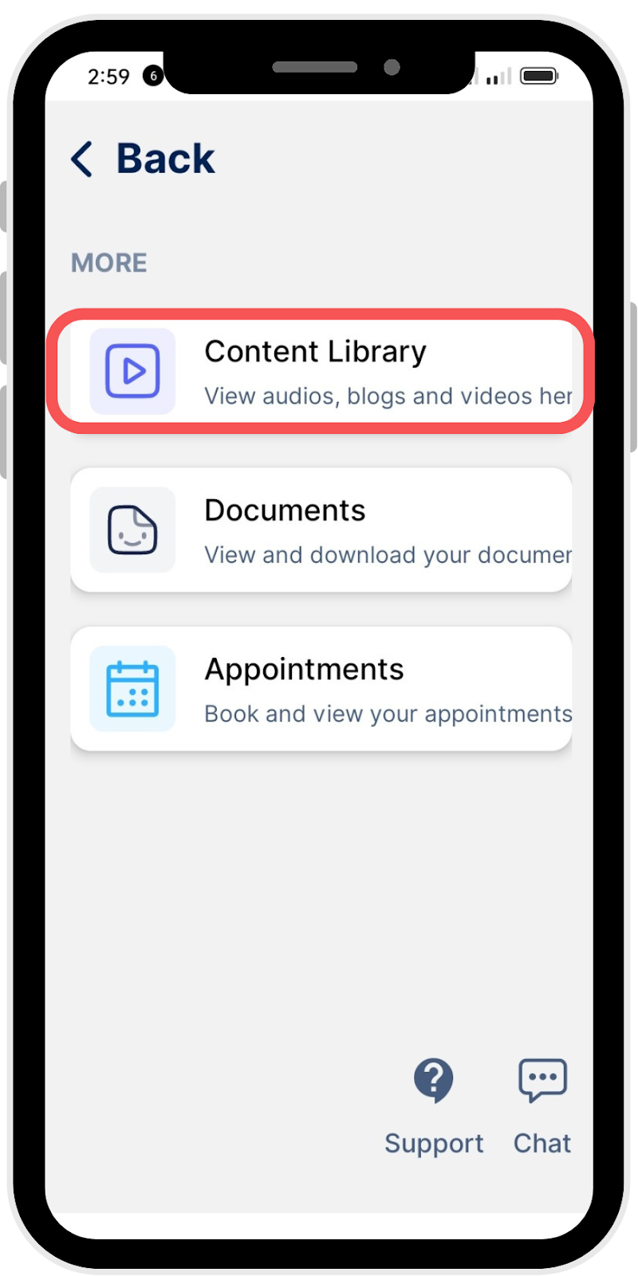Tap the Chat speech bubble icon
The width and height of the screenshot is (638, 1276).
(542, 1081)
